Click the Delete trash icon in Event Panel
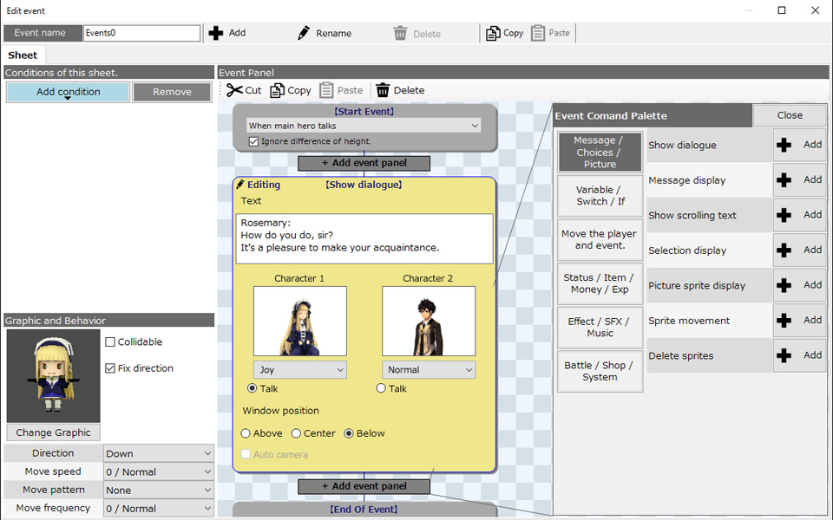 coord(383,90)
